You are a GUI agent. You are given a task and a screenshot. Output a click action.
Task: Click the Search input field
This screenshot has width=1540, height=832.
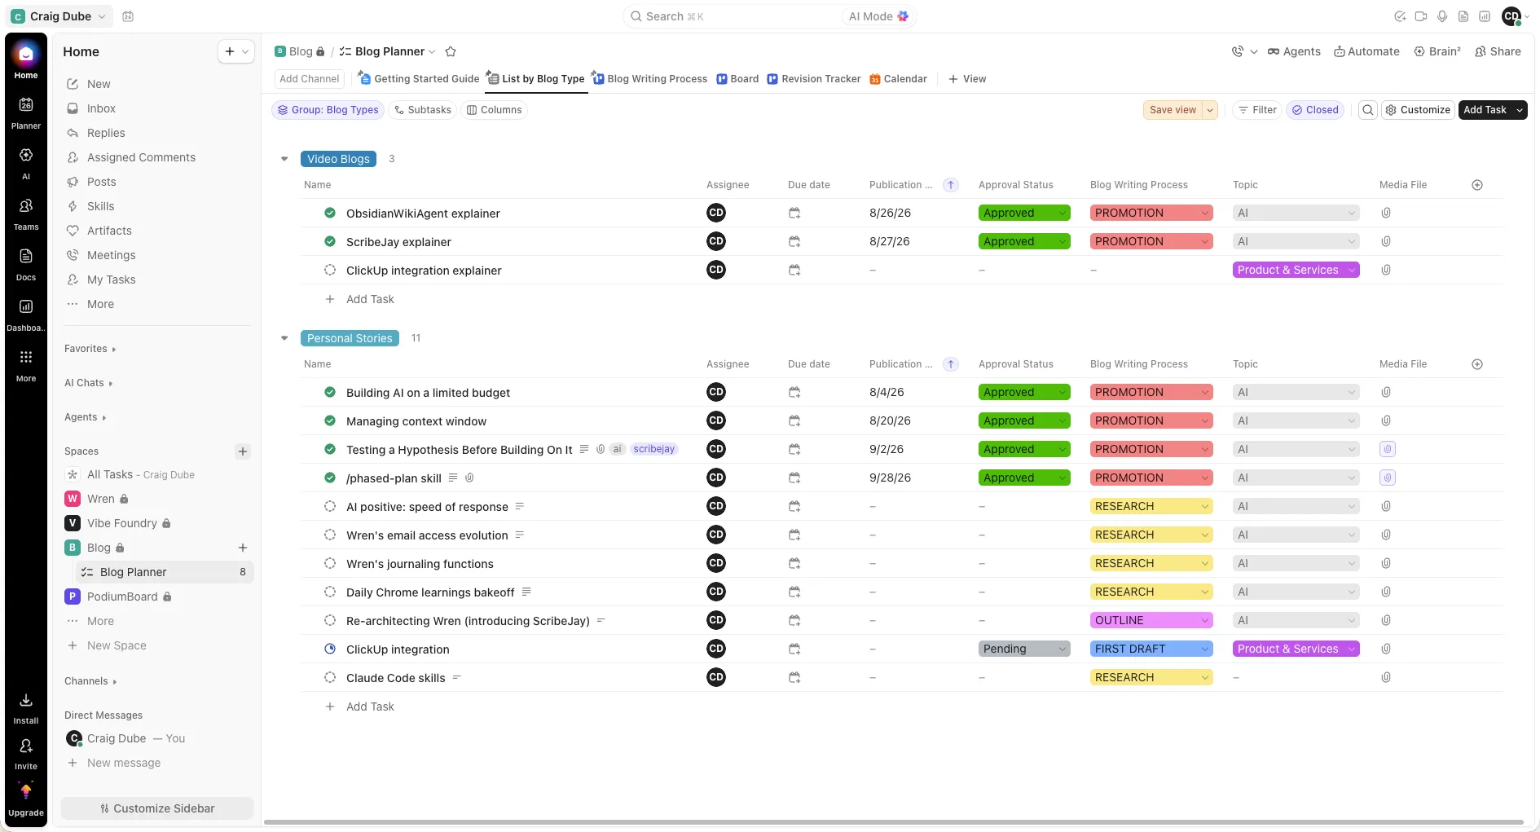click(x=733, y=16)
